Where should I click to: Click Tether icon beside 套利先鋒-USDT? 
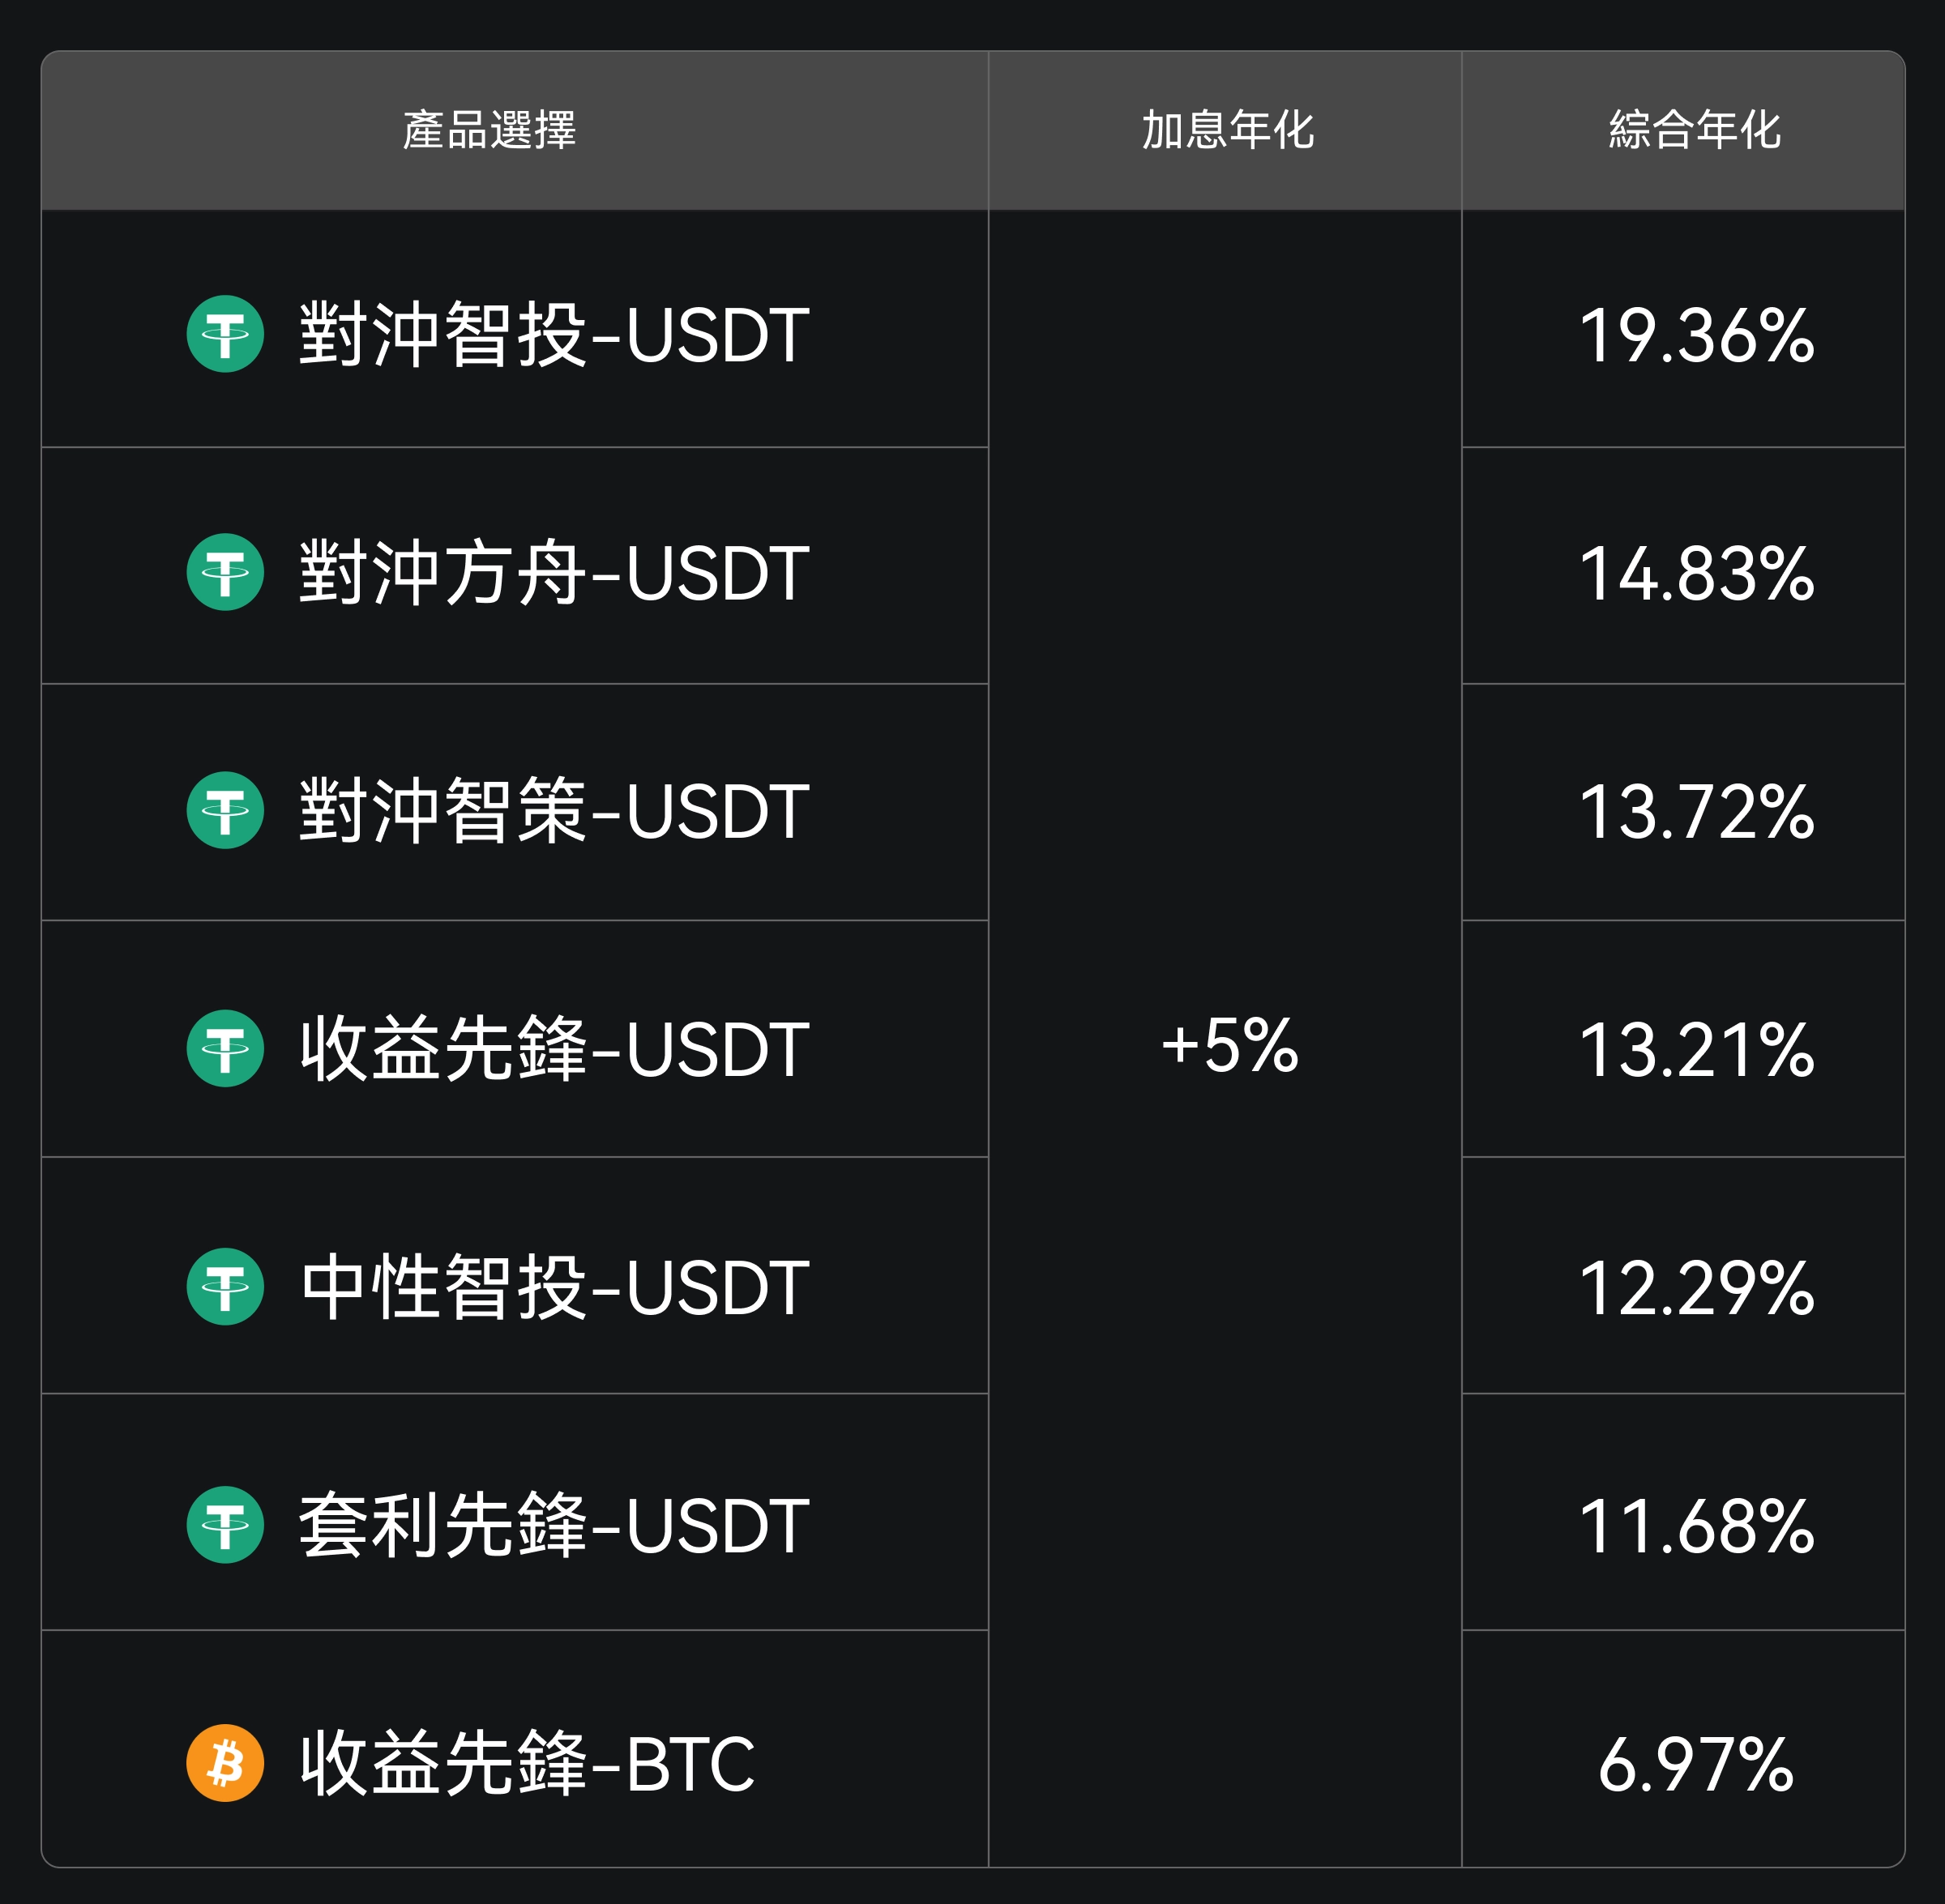[x=225, y=1524]
